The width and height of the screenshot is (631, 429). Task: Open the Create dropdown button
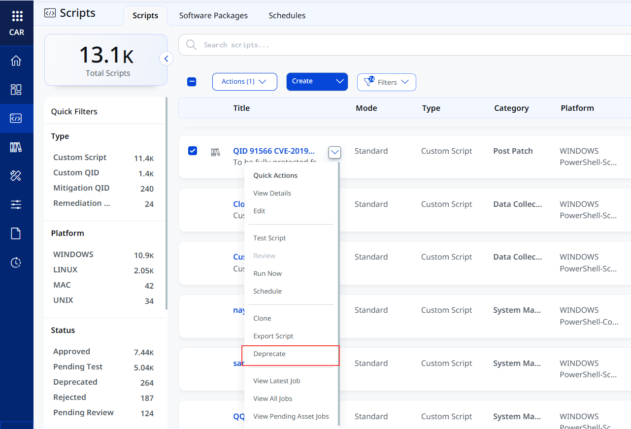[317, 82]
